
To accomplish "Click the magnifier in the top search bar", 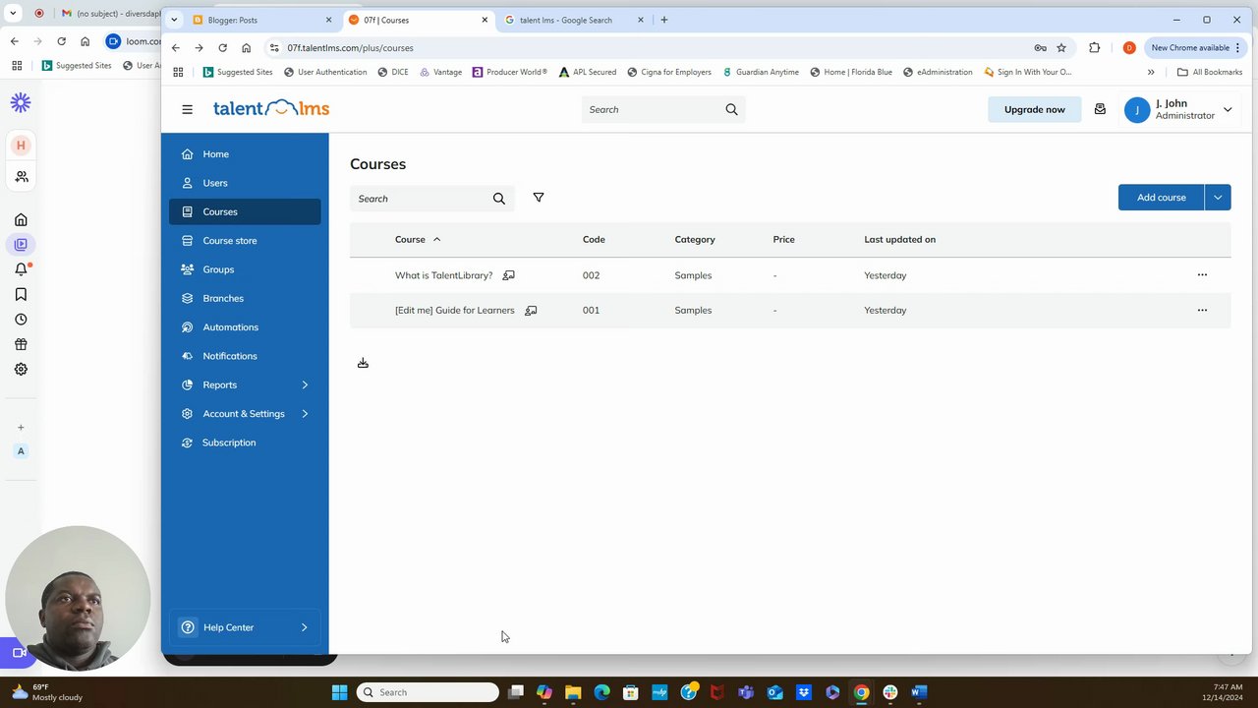I will (731, 109).
